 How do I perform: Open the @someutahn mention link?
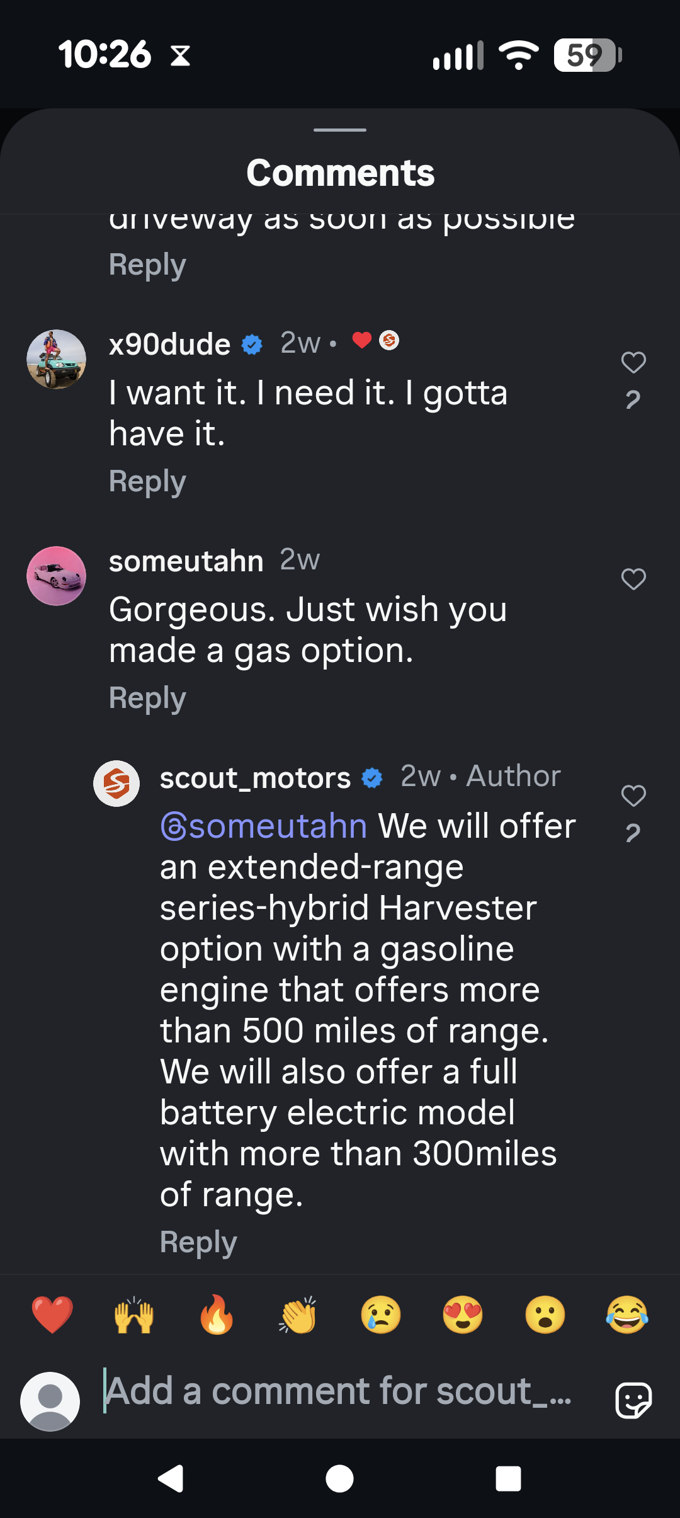pyautogui.click(x=264, y=826)
